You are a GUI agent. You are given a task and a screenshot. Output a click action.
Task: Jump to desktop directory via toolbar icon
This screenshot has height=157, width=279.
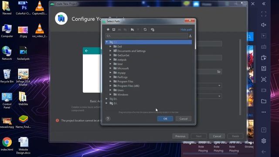[114, 30]
